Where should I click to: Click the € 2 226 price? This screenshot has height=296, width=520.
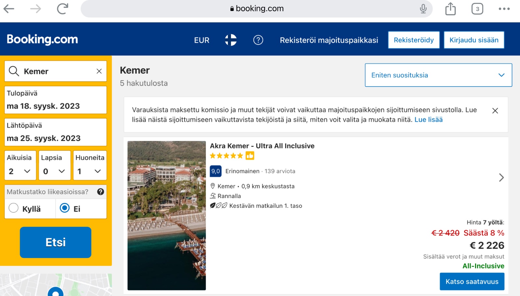coord(487,245)
